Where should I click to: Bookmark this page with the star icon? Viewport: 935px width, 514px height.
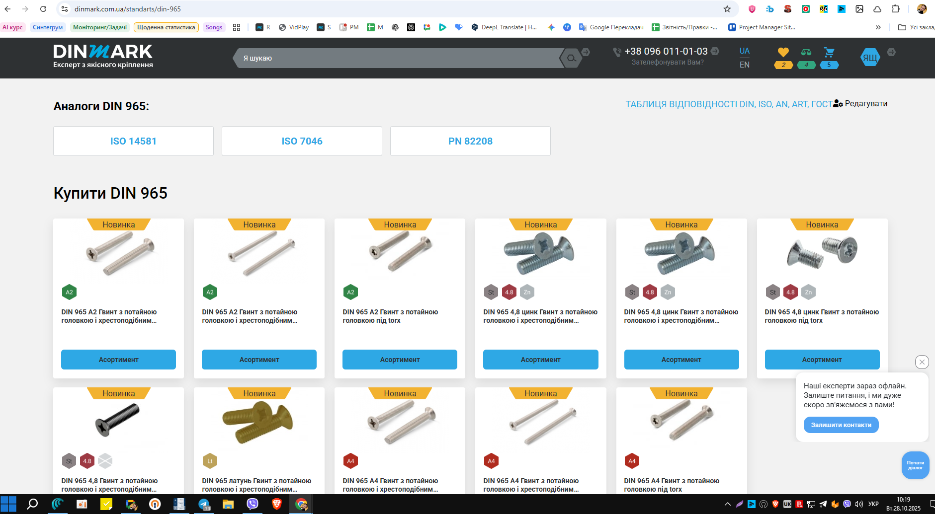tap(727, 9)
